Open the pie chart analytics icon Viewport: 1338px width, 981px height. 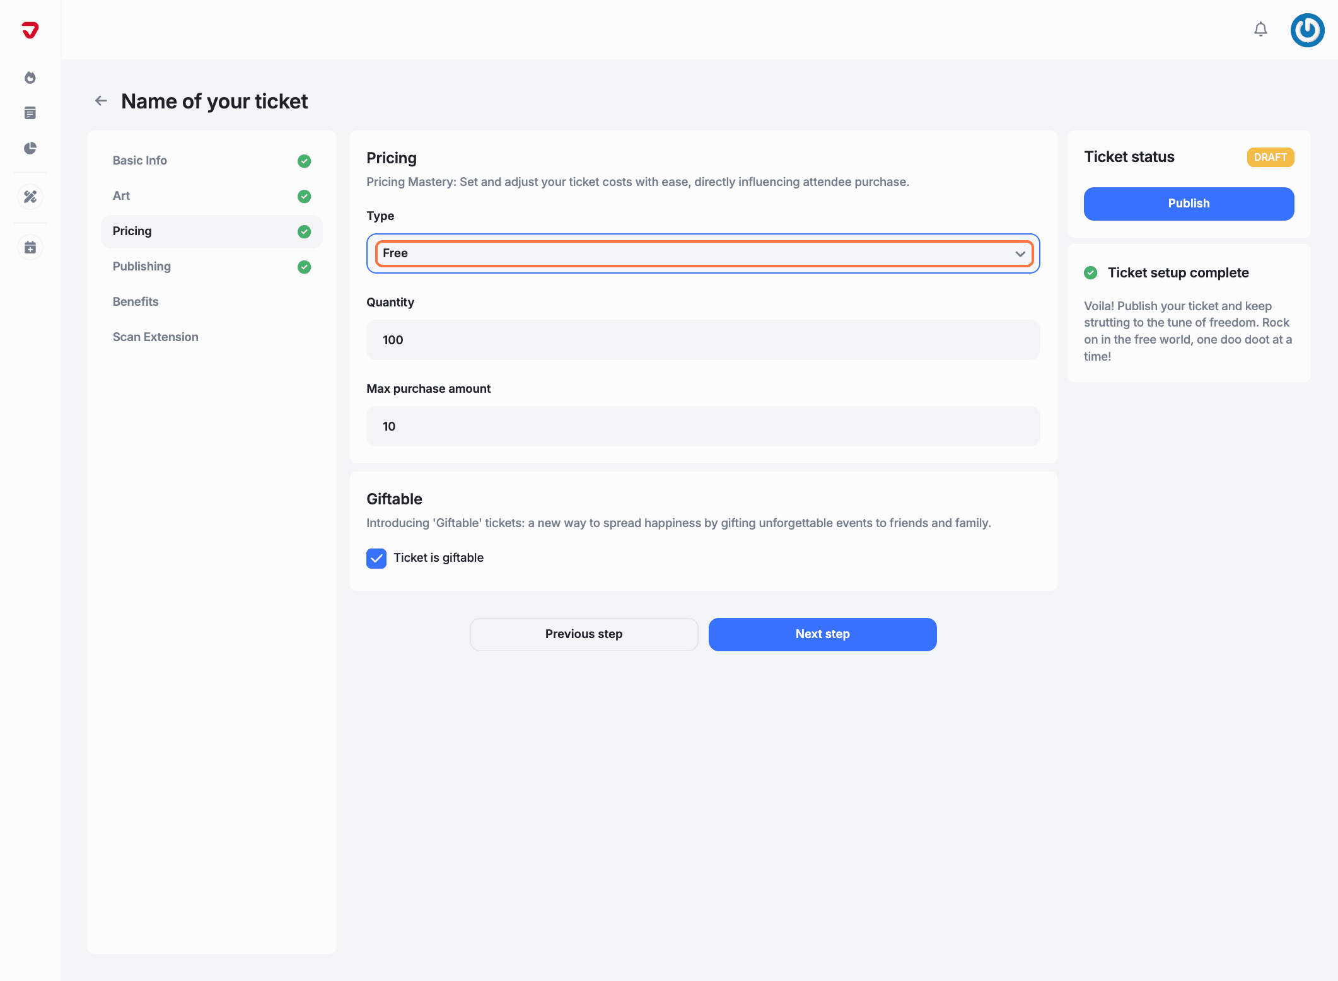[30, 148]
